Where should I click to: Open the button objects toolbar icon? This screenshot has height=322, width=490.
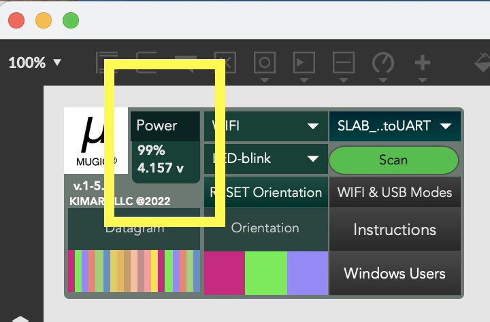point(264,63)
